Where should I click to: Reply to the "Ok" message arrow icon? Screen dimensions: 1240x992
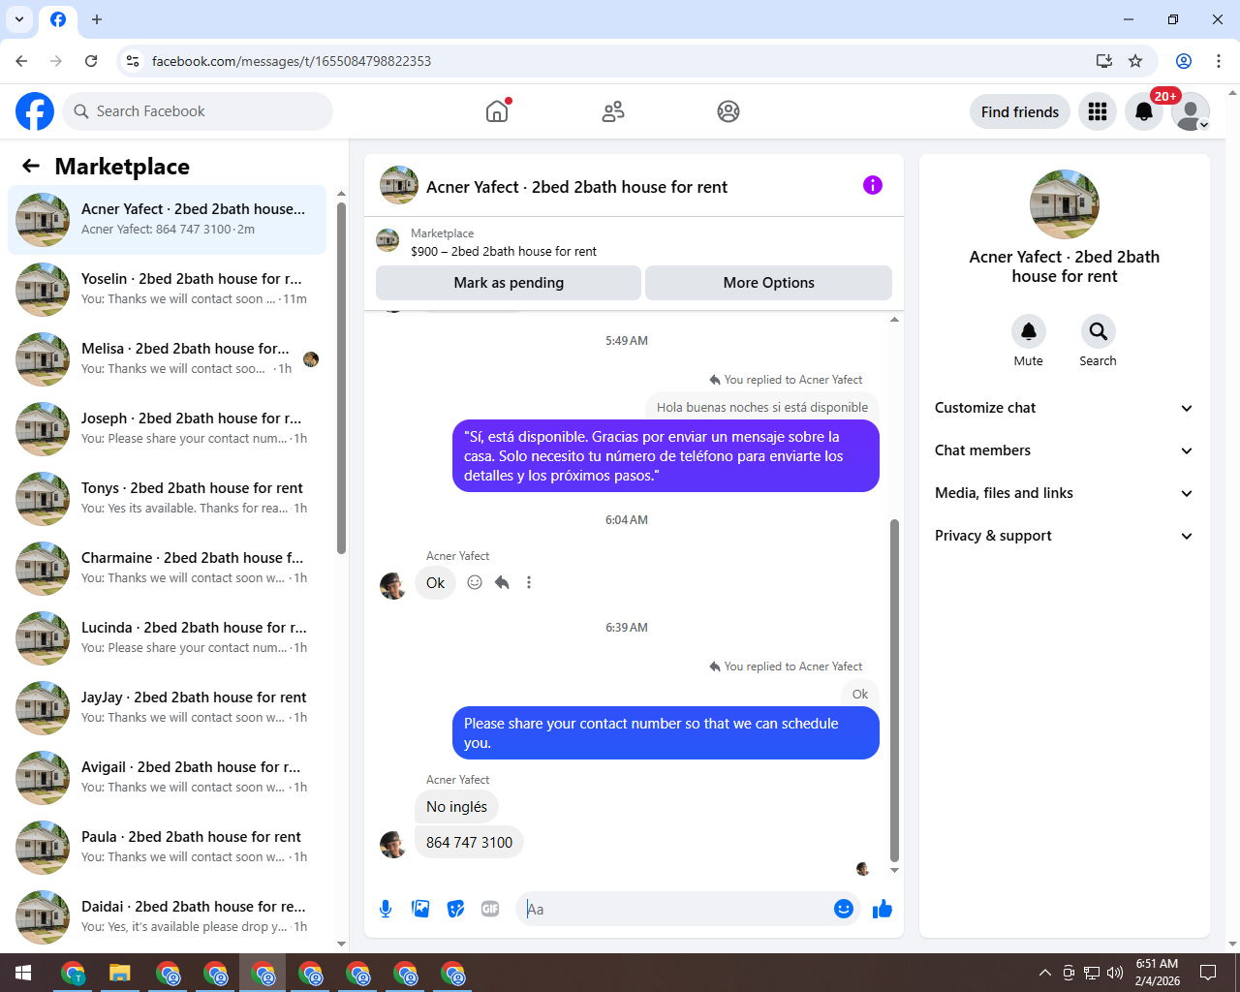click(502, 582)
